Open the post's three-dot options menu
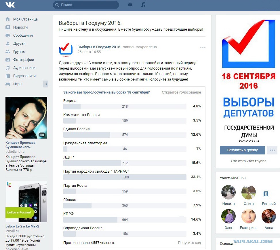The height and width of the screenshot is (250, 280). pyautogui.click(x=203, y=47)
